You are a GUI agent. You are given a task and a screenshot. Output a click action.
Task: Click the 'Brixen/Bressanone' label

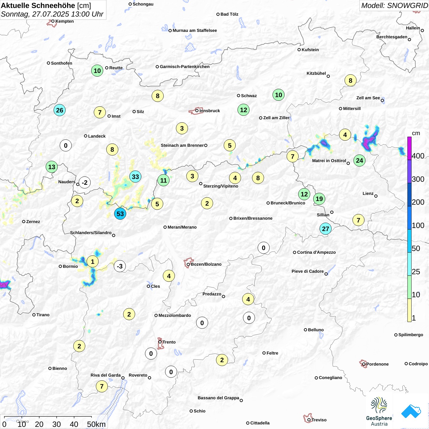pyautogui.click(x=253, y=218)
